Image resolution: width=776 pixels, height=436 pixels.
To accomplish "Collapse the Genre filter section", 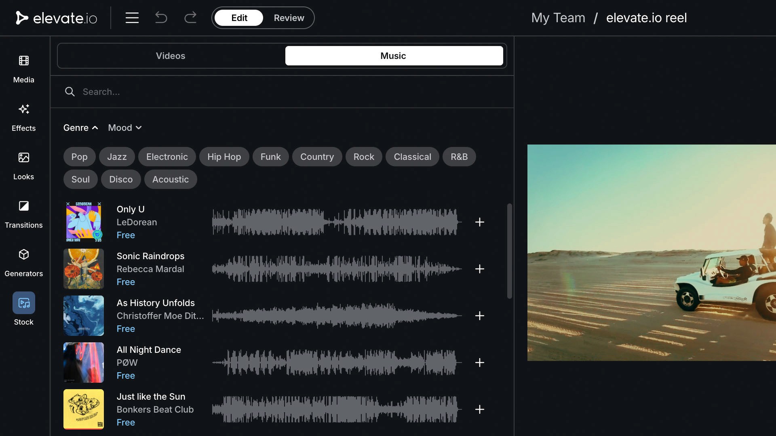I will tap(80, 128).
